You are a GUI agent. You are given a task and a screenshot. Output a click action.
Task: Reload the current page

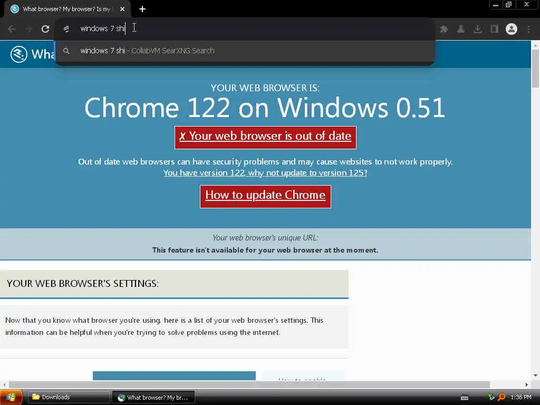(45, 29)
